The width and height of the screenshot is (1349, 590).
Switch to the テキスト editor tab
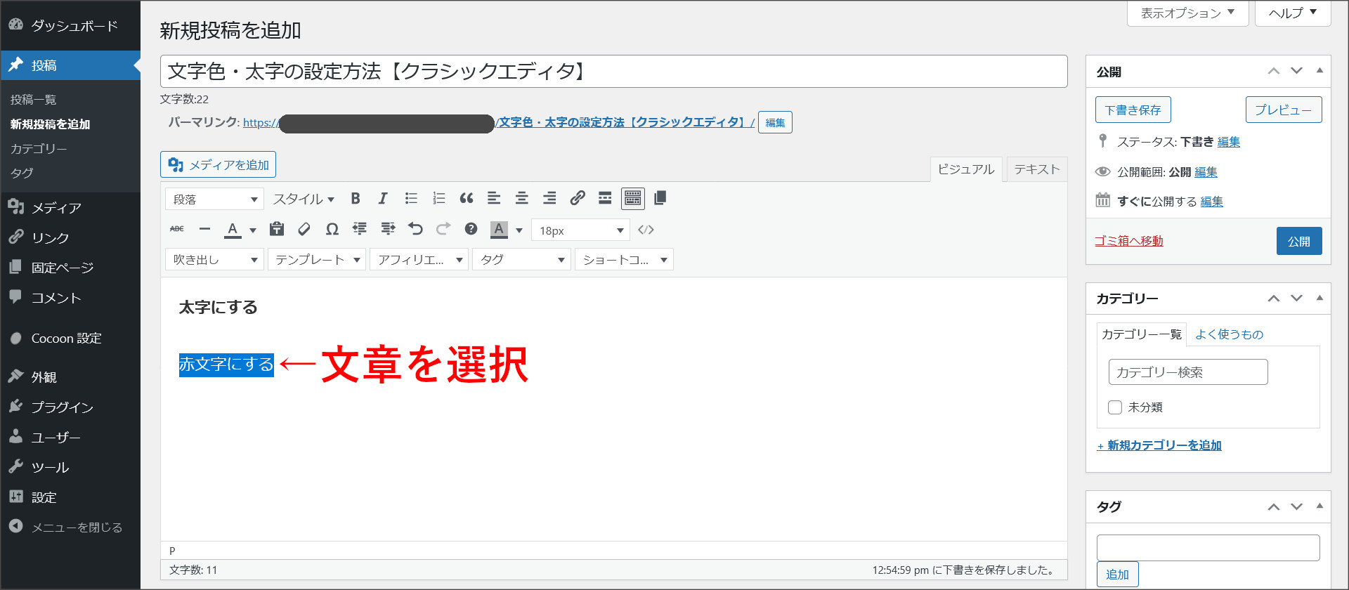1037,169
